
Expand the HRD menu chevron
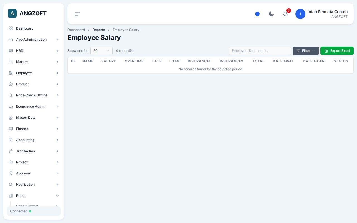(57, 51)
